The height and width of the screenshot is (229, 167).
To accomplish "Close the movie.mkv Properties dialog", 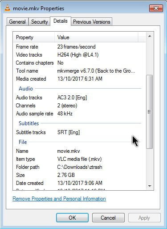I will point(156,8).
